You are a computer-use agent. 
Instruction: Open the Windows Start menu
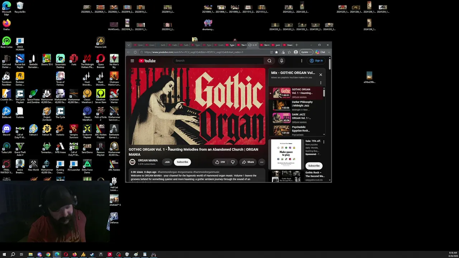[x=4, y=254]
